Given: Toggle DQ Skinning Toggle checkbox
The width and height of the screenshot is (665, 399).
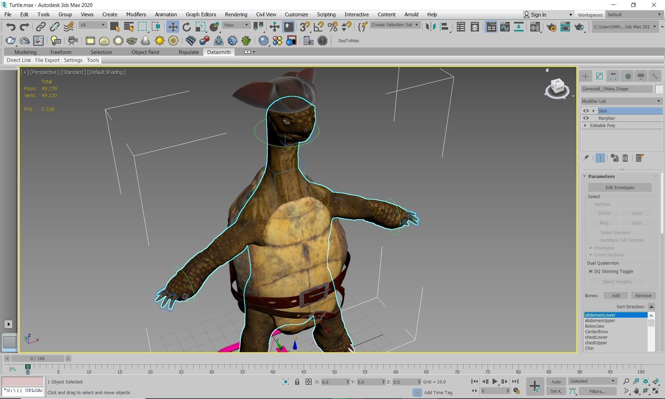Looking at the screenshot, I should [x=591, y=271].
